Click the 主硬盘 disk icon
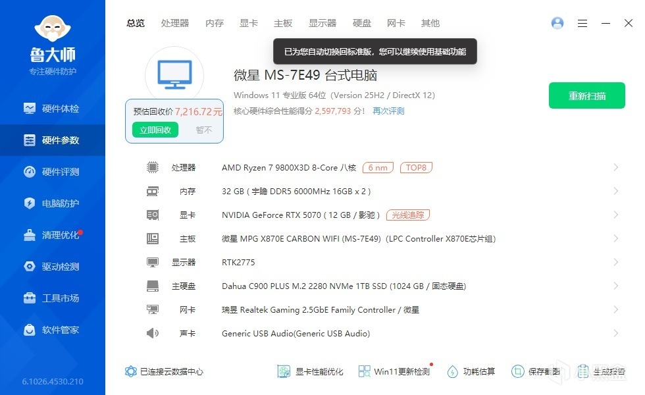The image size is (645, 395). (153, 286)
